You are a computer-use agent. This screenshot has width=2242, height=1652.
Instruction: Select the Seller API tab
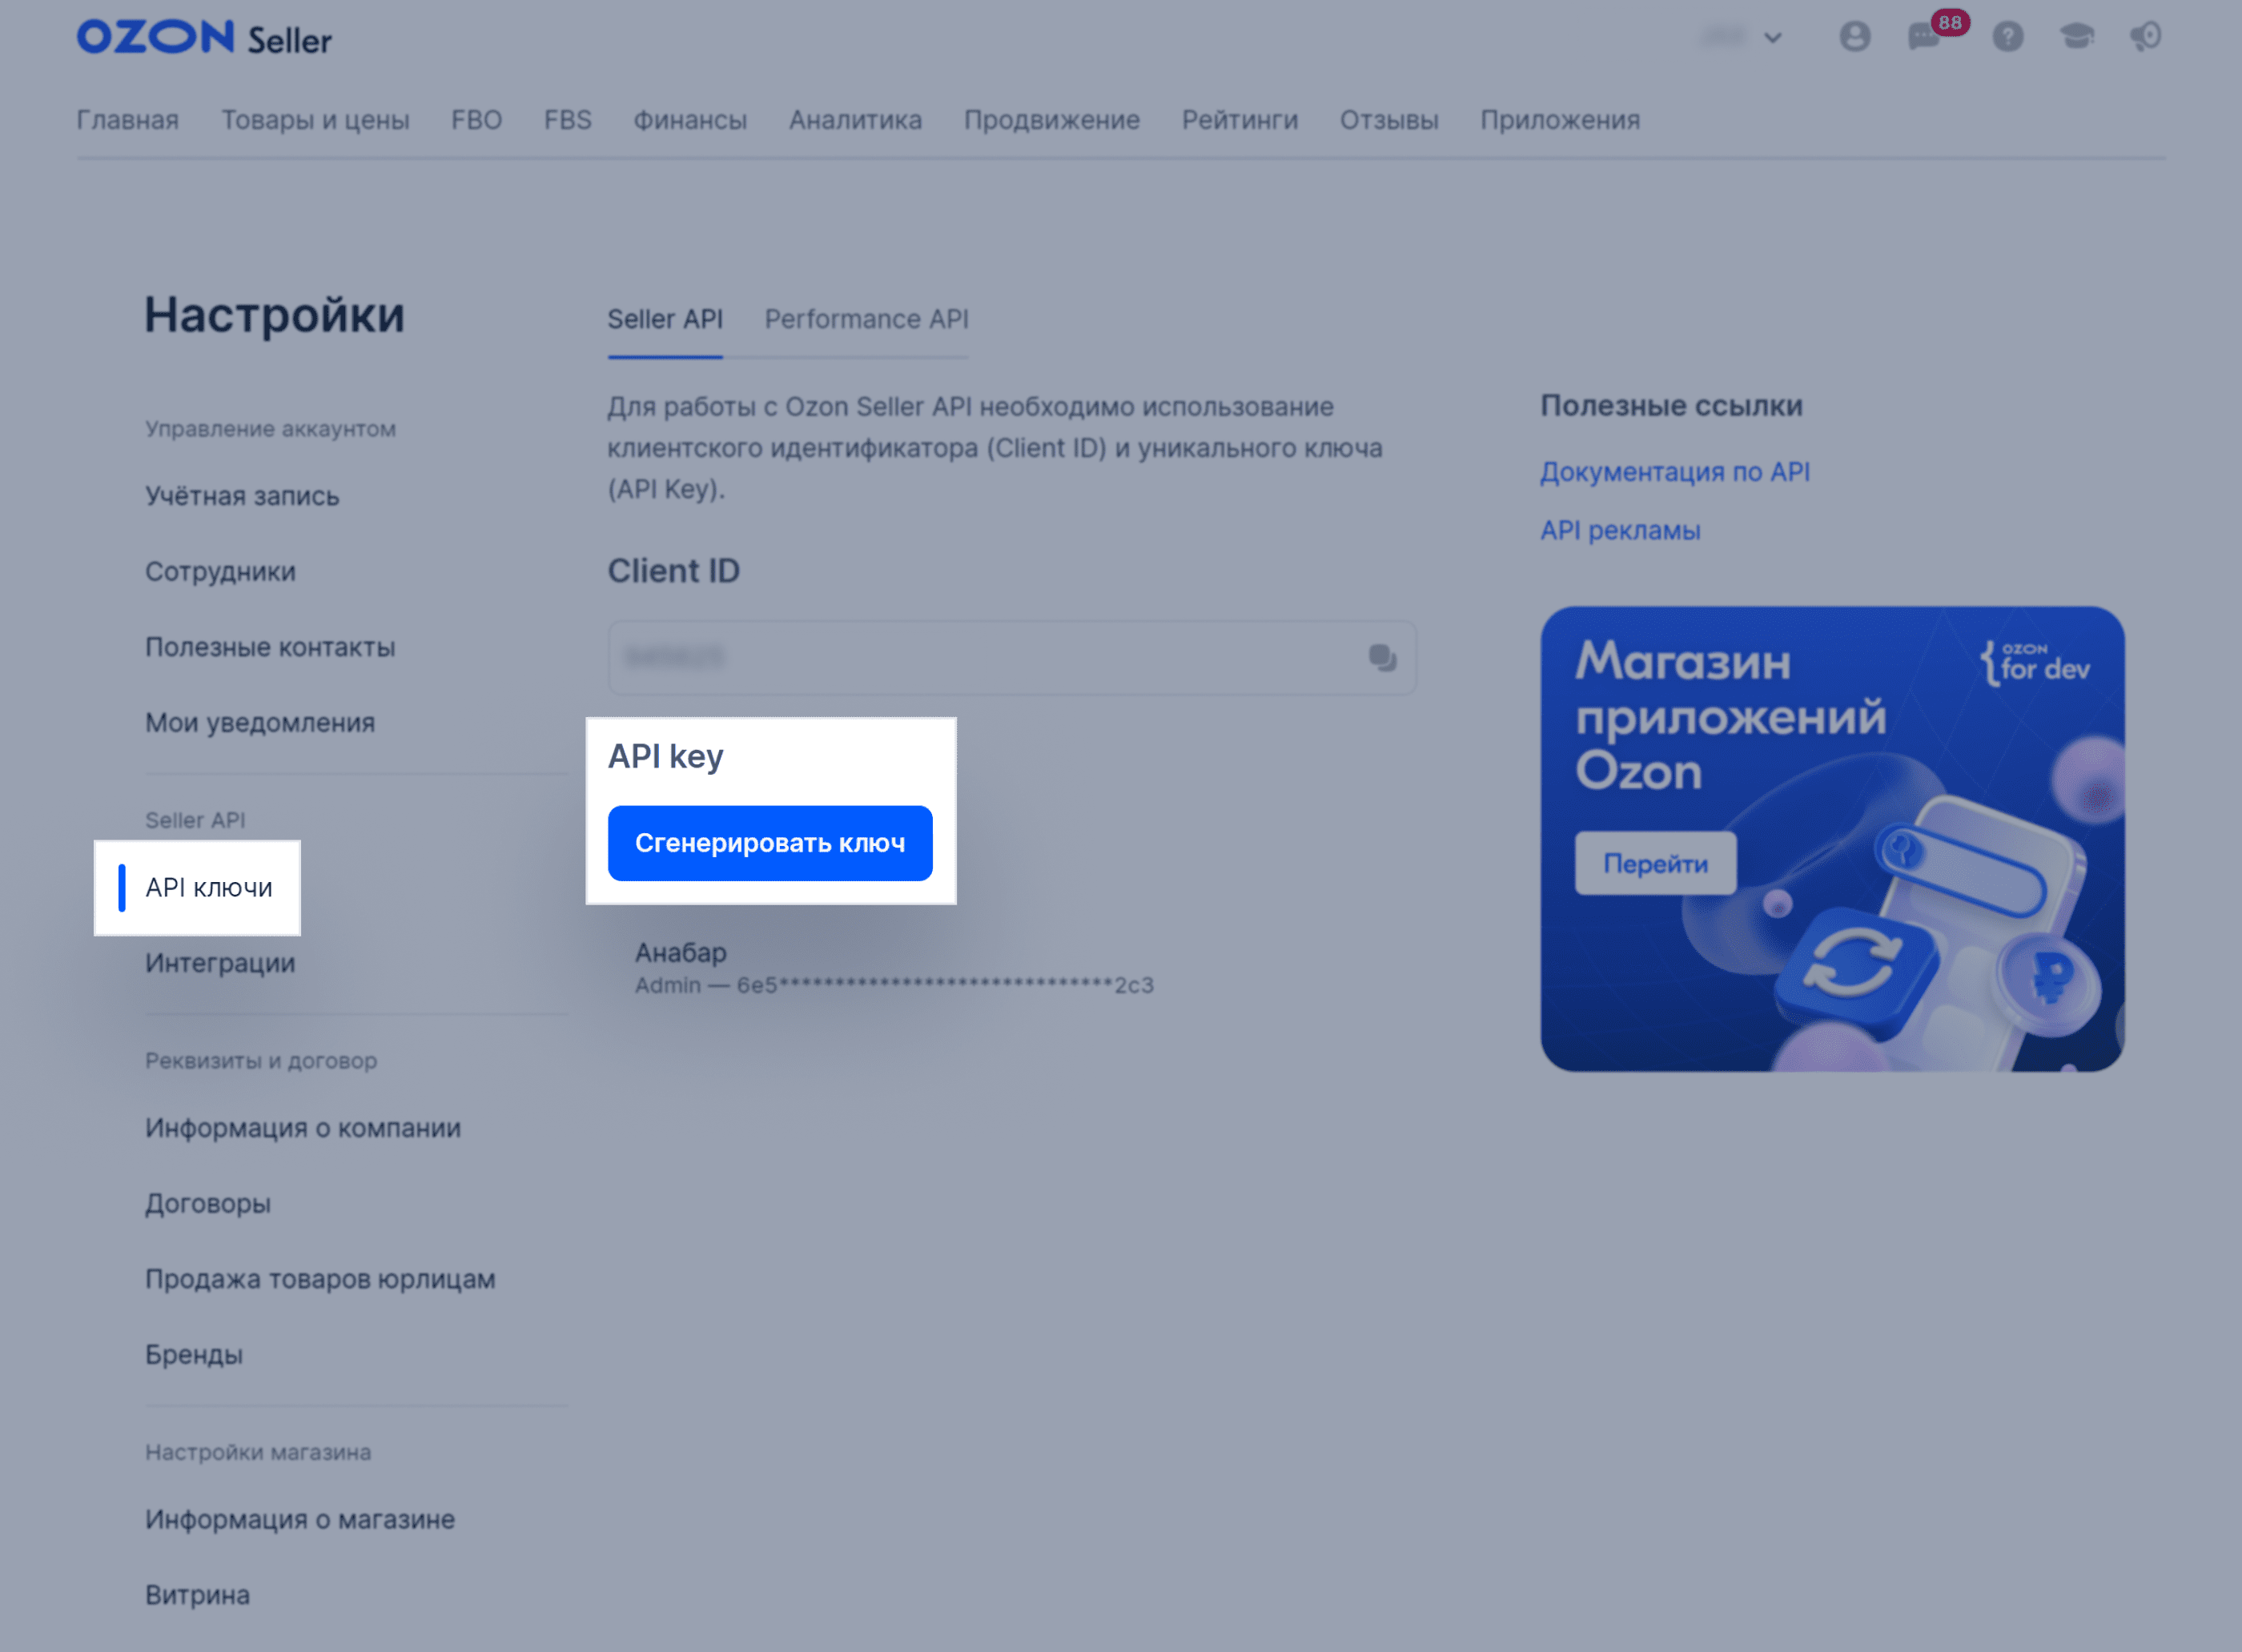pyautogui.click(x=665, y=319)
